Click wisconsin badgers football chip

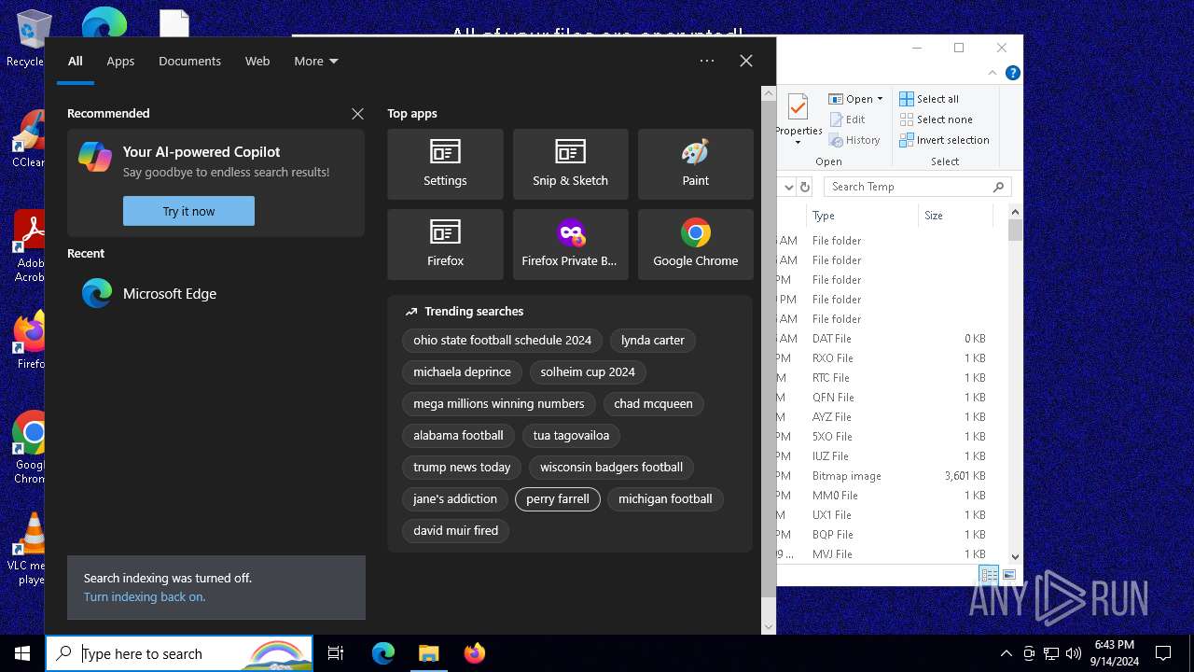[612, 467]
